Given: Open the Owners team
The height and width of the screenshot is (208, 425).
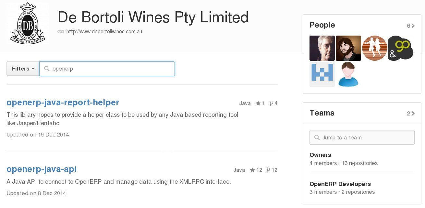Looking at the screenshot, I should click(x=320, y=155).
